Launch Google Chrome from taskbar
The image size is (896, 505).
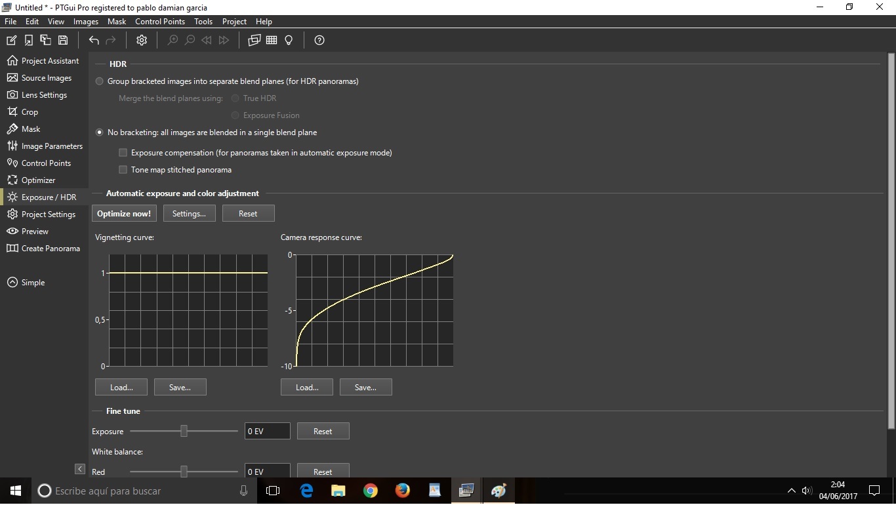pyautogui.click(x=371, y=491)
